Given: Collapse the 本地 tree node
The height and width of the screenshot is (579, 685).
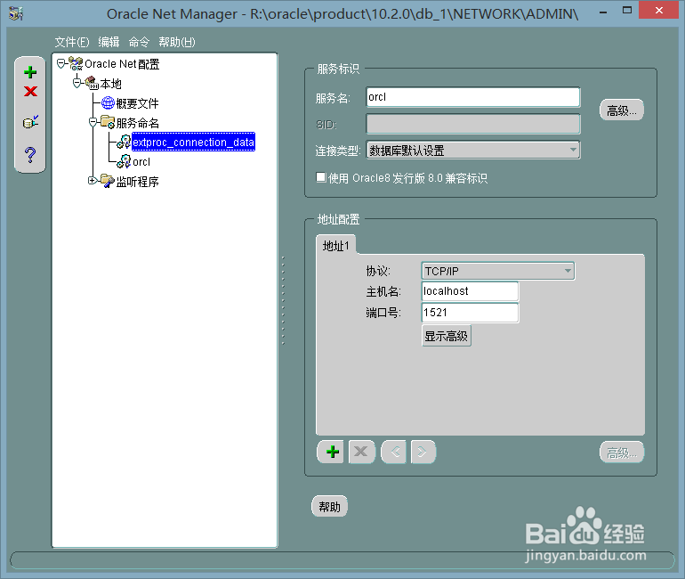Looking at the screenshot, I should click(77, 83).
